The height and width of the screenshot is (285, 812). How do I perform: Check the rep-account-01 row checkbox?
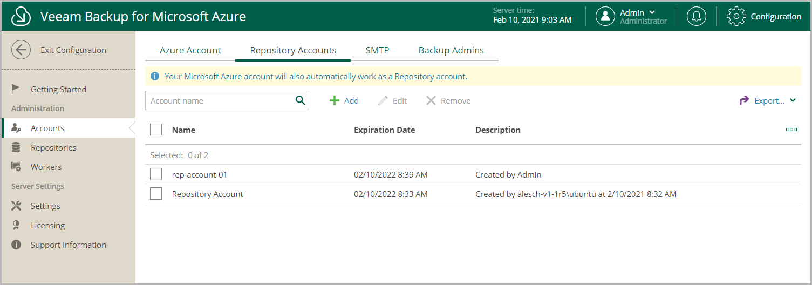click(x=156, y=174)
